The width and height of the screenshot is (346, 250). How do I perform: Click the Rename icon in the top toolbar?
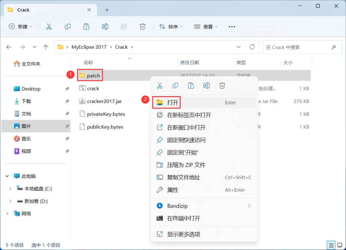[105, 27]
